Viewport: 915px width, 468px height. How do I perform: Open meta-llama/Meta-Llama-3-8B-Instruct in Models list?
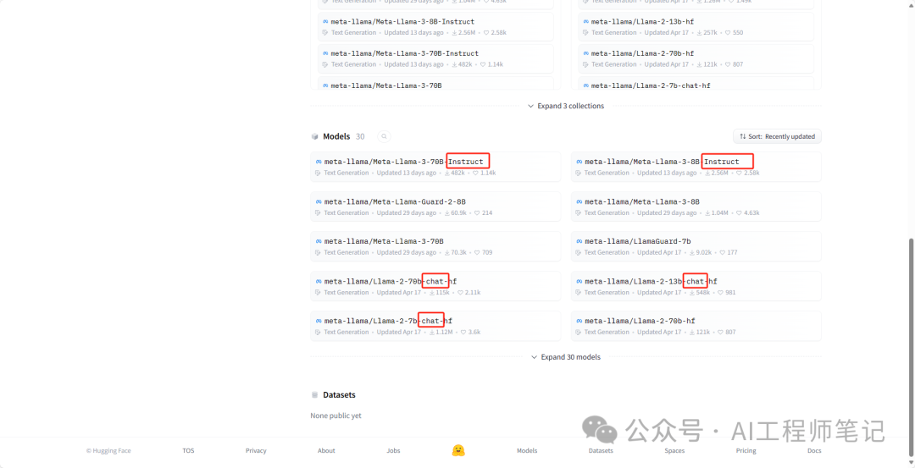696,166
